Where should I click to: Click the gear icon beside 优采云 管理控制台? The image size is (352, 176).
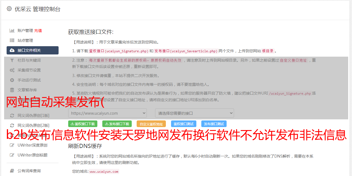(x=9, y=9)
